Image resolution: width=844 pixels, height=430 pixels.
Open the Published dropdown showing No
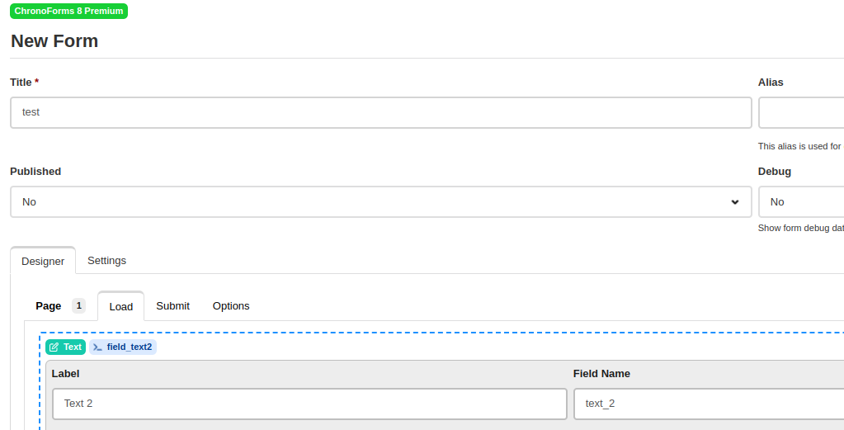click(x=380, y=202)
